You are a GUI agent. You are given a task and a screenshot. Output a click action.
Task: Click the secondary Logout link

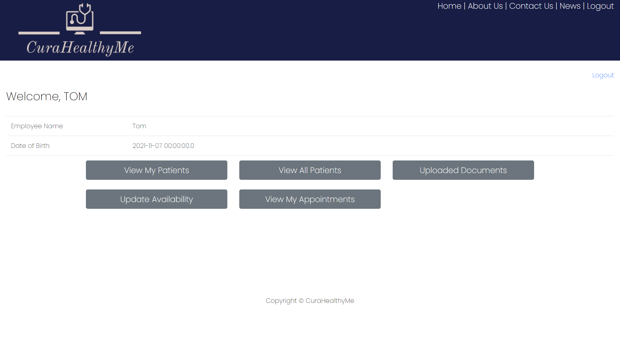click(603, 75)
